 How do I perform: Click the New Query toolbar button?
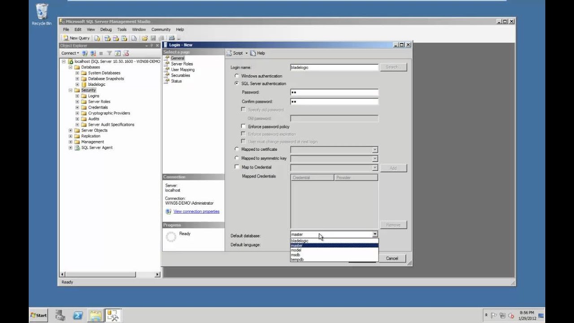(x=76, y=38)
